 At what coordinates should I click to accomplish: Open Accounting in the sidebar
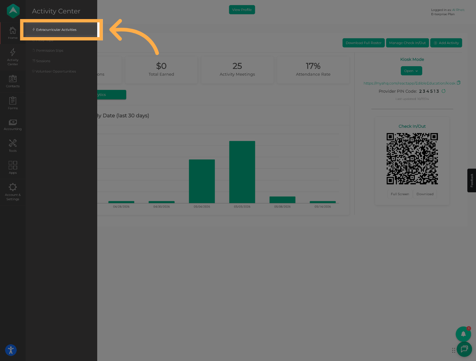[x=13, y=125]
